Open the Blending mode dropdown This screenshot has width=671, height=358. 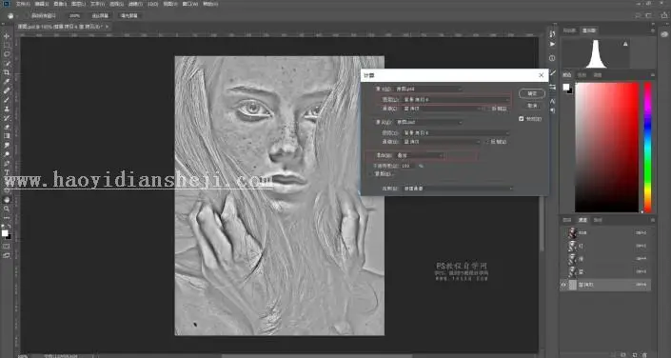point(421,156)
